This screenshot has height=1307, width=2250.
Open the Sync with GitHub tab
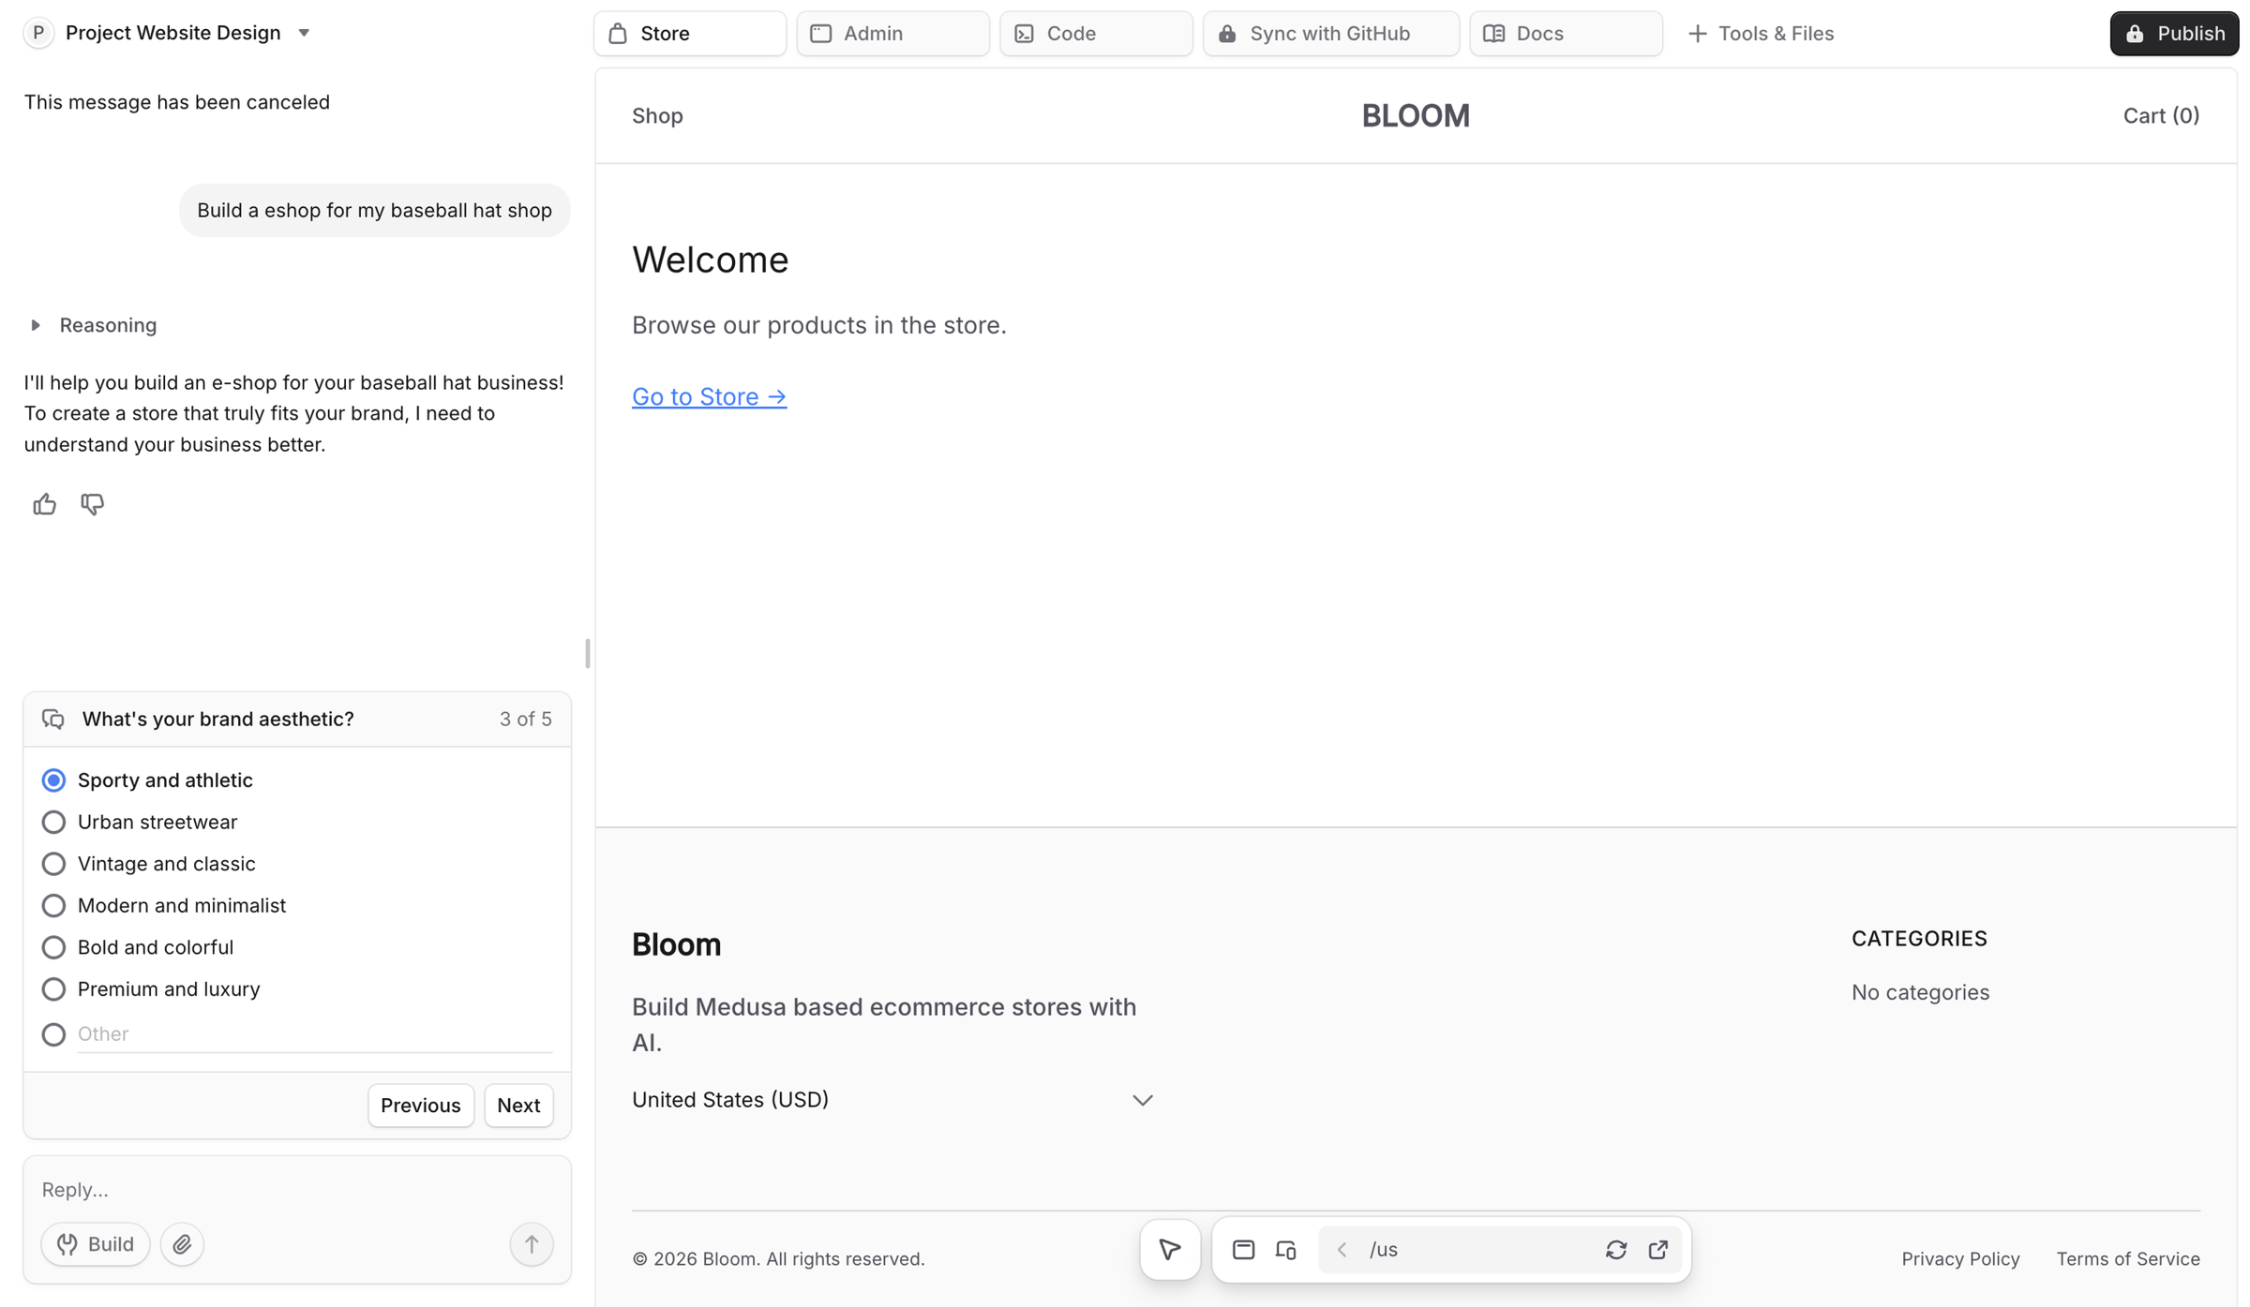(1331, 34)
